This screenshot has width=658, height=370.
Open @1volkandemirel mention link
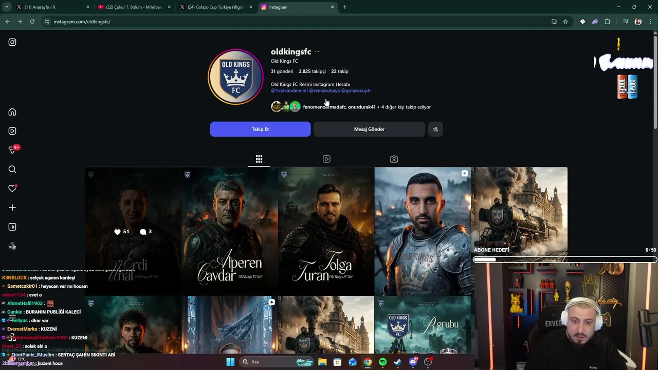[289, 90]
